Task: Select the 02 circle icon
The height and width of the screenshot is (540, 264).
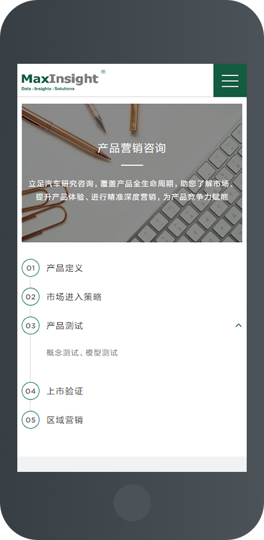Action: [30, 297]
